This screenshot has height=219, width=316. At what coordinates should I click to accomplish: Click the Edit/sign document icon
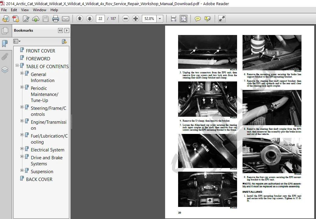(26, 19)
